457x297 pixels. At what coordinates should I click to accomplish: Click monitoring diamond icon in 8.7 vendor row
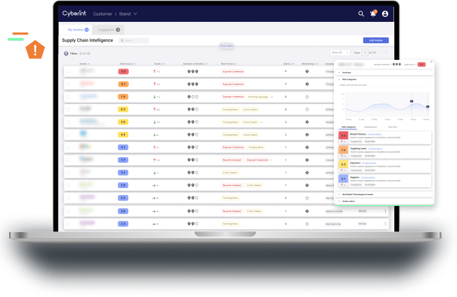307,84
